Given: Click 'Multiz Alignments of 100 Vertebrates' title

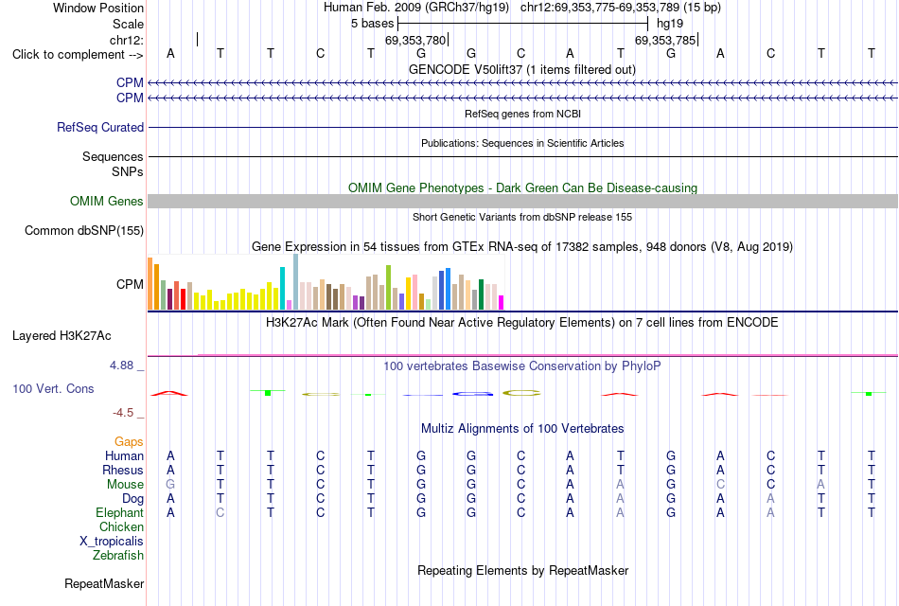Looking at the screenshot, I should pos(522,429).
